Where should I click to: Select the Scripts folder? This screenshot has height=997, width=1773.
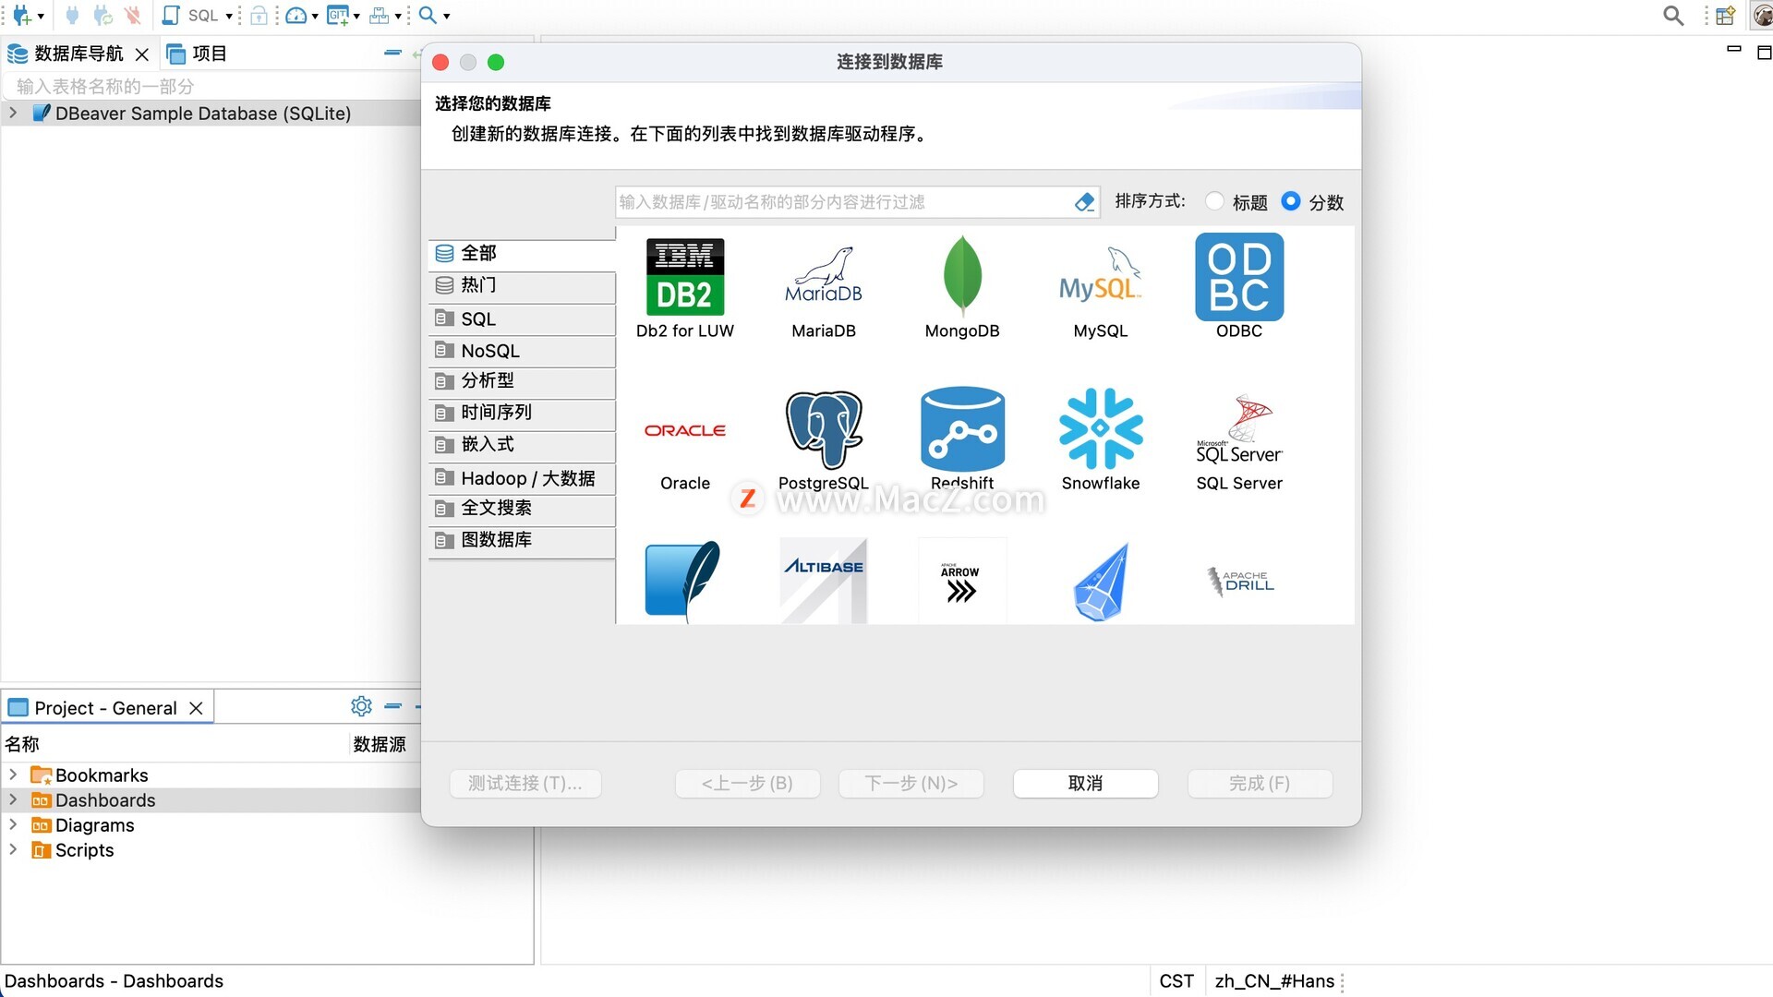(x=84, y=849)
